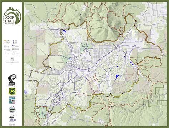Click the circular seal logo with the red bird

(12, 110)
